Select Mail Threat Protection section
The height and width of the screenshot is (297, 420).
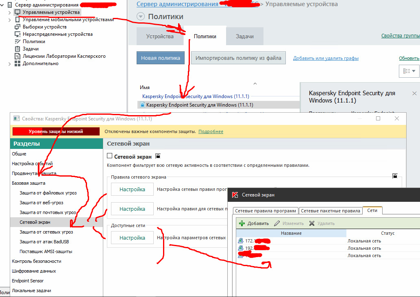(x=48, y=212)
